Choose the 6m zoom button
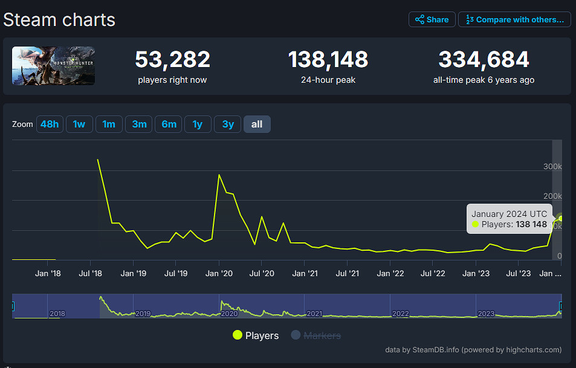Viewport: 576px width, 368px height. [169, 124]
